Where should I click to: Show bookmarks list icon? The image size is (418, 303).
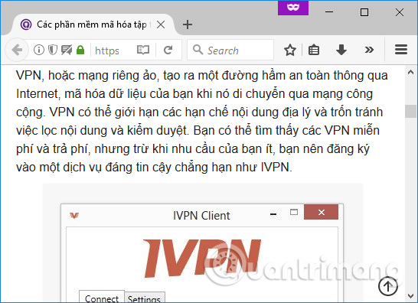(314, 50)
